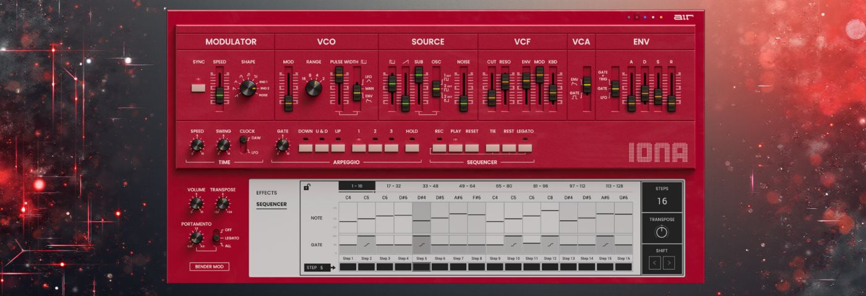This screenshot has width=866, height=296.
Task: Enable arpeggio Hold button
Action: (x=412, y=148)
